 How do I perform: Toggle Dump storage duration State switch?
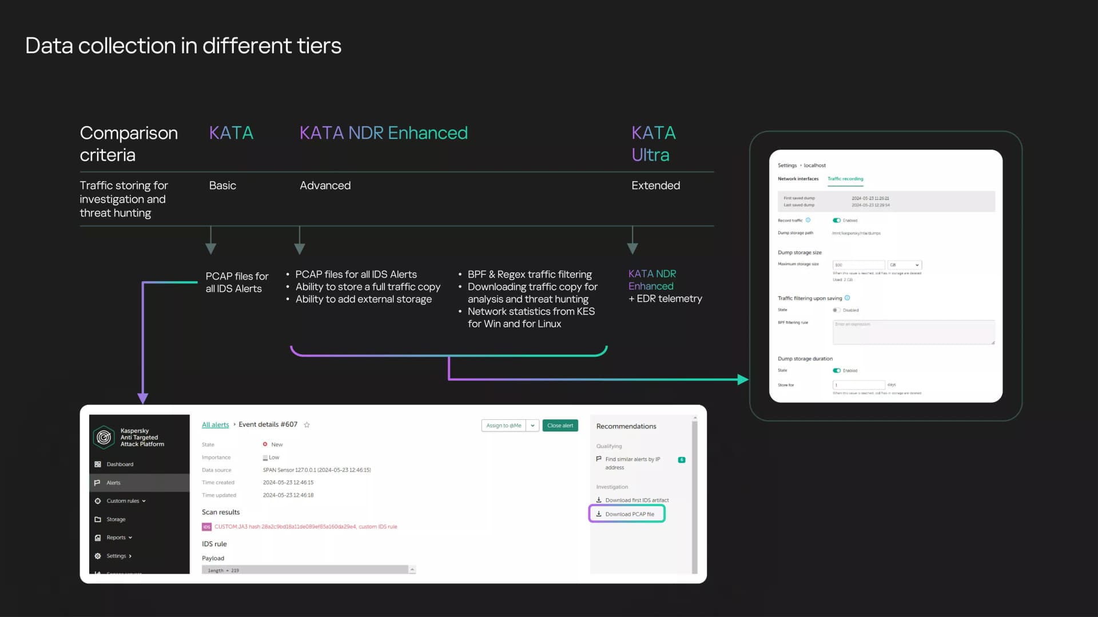click(837, 370)
